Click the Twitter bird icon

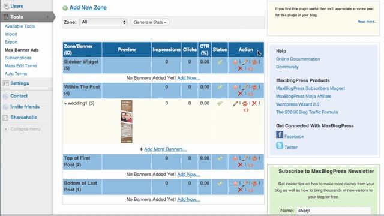point(280,145)
